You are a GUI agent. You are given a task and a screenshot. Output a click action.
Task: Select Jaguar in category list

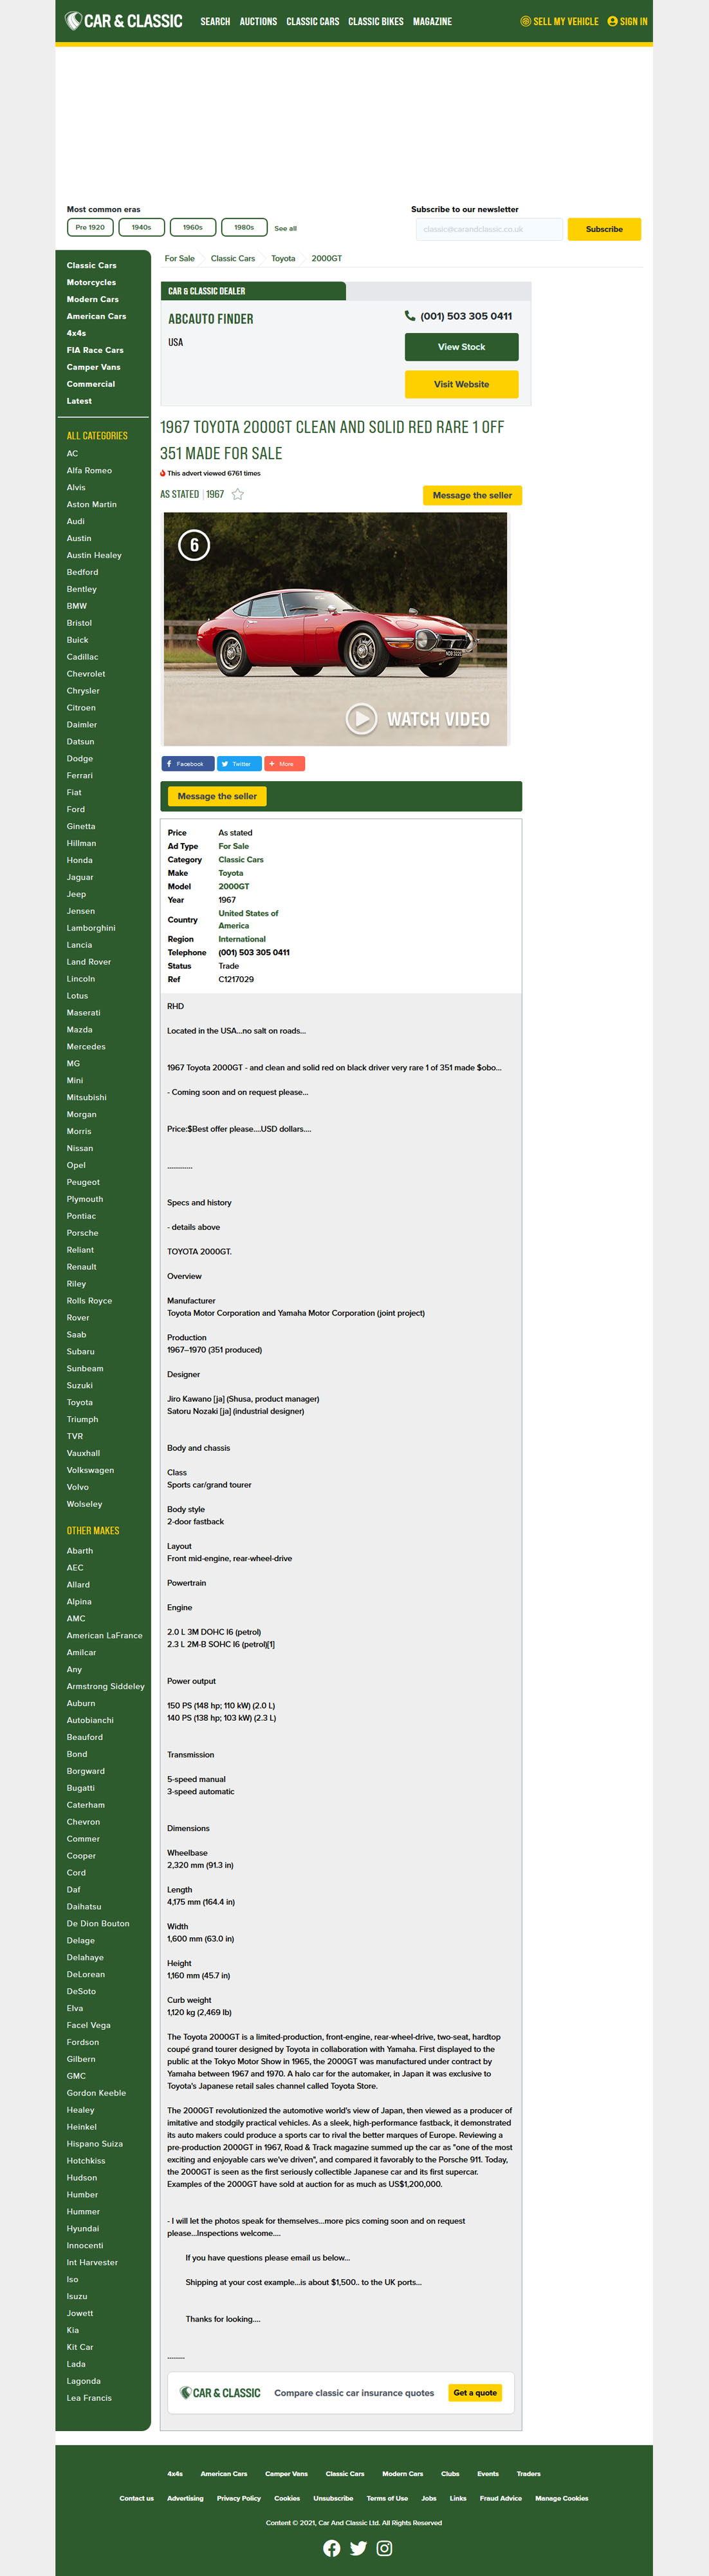coord(80,877)
